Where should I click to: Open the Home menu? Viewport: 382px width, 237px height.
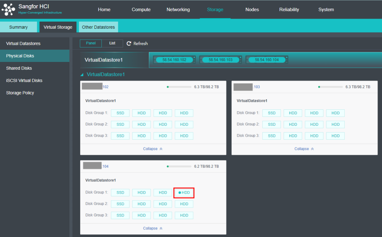[104, 9]
